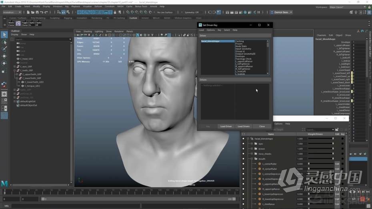Click the Symmetry: Off setting
This screenshot has height=209, width=372.
click(x=192, y=12)
